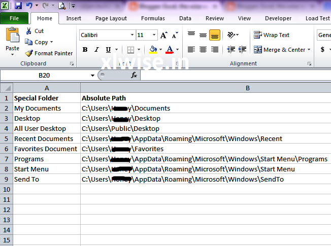Save the workbook via Quick Access

[18, 6]
